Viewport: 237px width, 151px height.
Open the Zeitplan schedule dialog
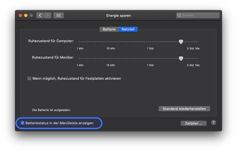click(x=193, y=123)
